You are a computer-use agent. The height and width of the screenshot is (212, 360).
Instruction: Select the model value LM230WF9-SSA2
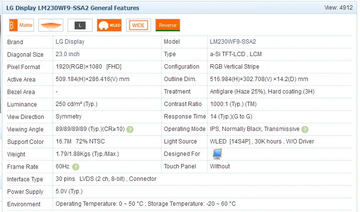coord(233,42)
